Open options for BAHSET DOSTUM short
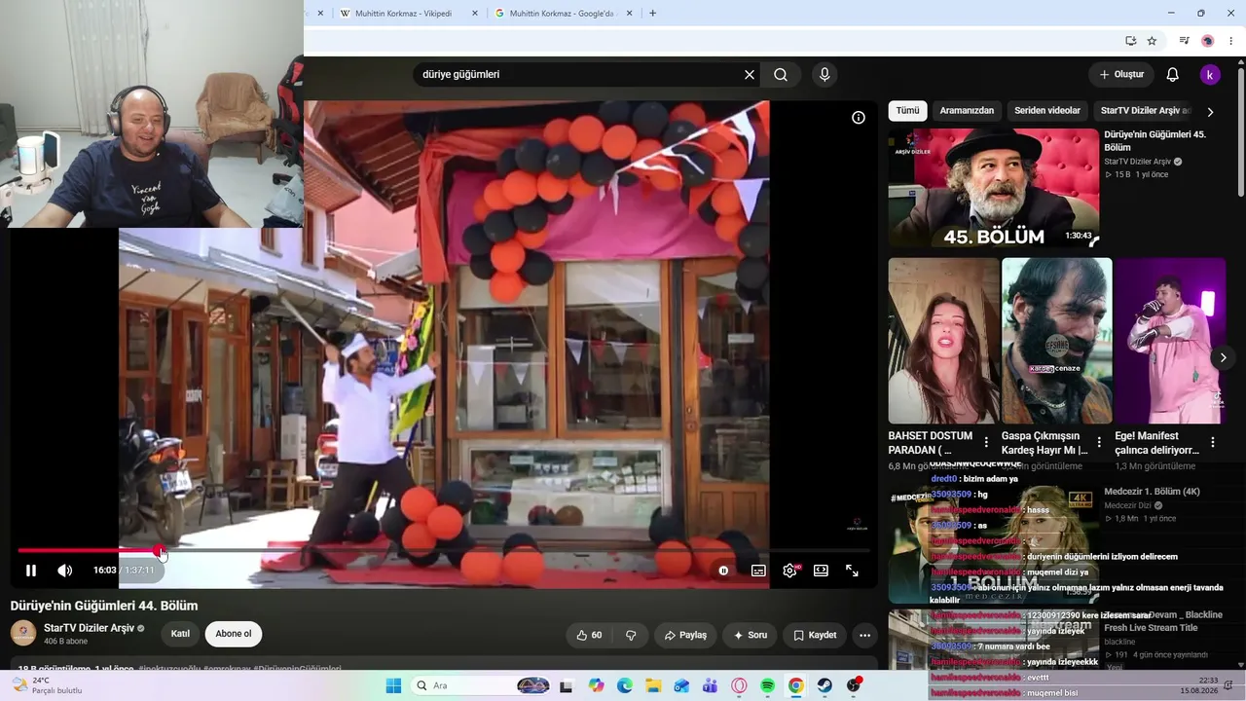Screen dimensions: 1246x701 pyautogui.click(x=986, y=442)
